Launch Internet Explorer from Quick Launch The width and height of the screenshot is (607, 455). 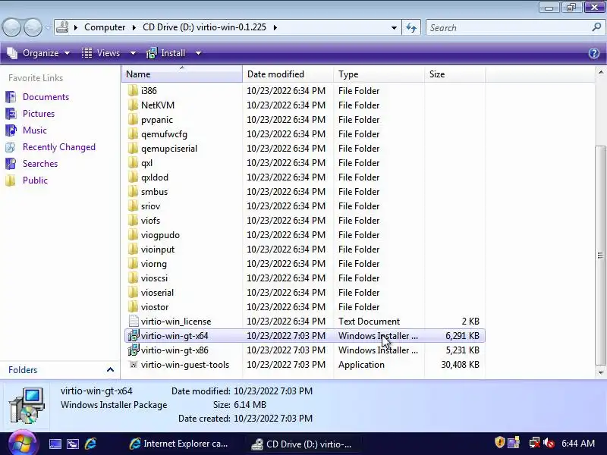click(x=90, y=444)
